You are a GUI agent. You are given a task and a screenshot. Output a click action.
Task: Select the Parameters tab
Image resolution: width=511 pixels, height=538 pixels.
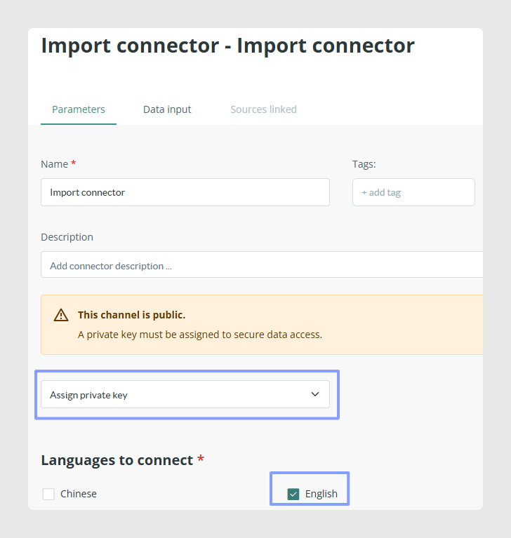(x=79, y=109)
